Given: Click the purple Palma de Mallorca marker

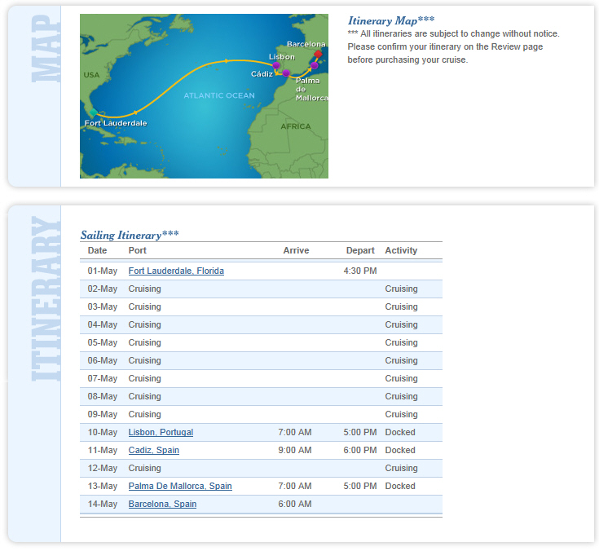Looking at the screenshot, I should (x=314, y=66).
